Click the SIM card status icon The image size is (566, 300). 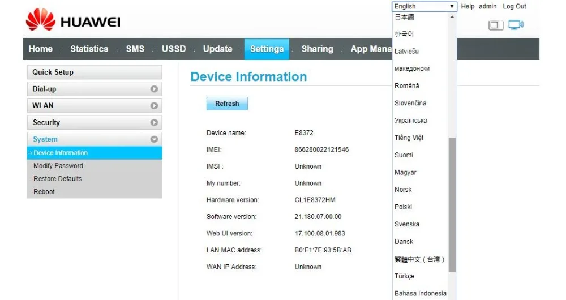496,25
